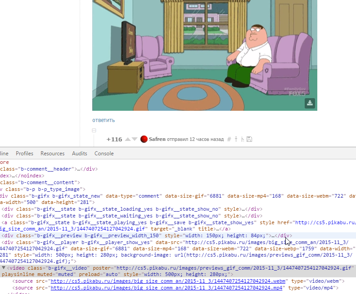Click the video poster URL attribute
The height and width of the screenshot is (294, 356).
tap(223, 268)
